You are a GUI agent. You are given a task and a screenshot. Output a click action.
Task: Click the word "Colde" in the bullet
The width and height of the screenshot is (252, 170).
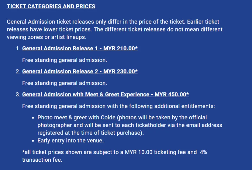click(109, 118)
